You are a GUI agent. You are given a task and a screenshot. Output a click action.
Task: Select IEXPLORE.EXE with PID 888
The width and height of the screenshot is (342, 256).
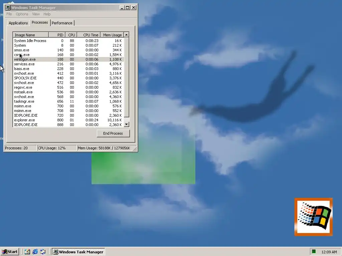(68, 125)
